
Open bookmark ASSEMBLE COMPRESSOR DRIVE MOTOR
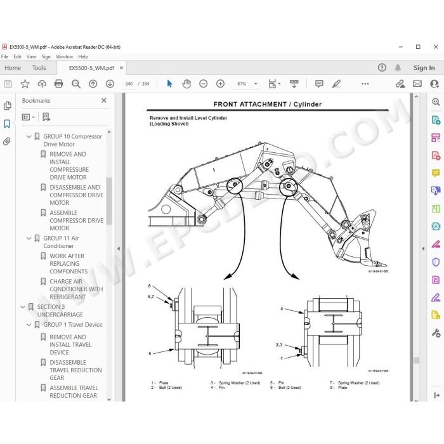click(x=77, y=221)
